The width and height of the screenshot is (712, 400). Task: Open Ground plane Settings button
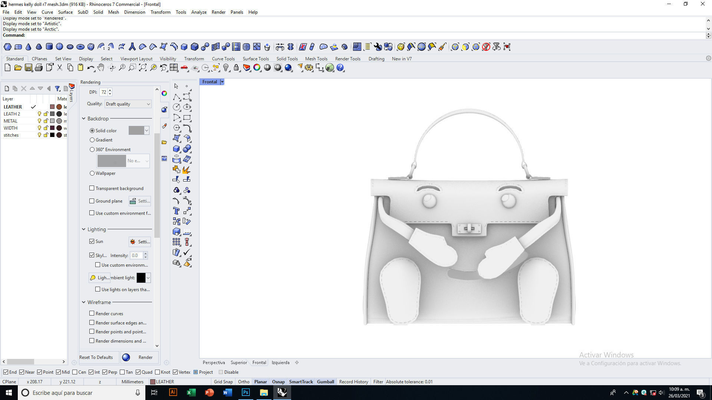pyautogui.click(x=140, y=201)
